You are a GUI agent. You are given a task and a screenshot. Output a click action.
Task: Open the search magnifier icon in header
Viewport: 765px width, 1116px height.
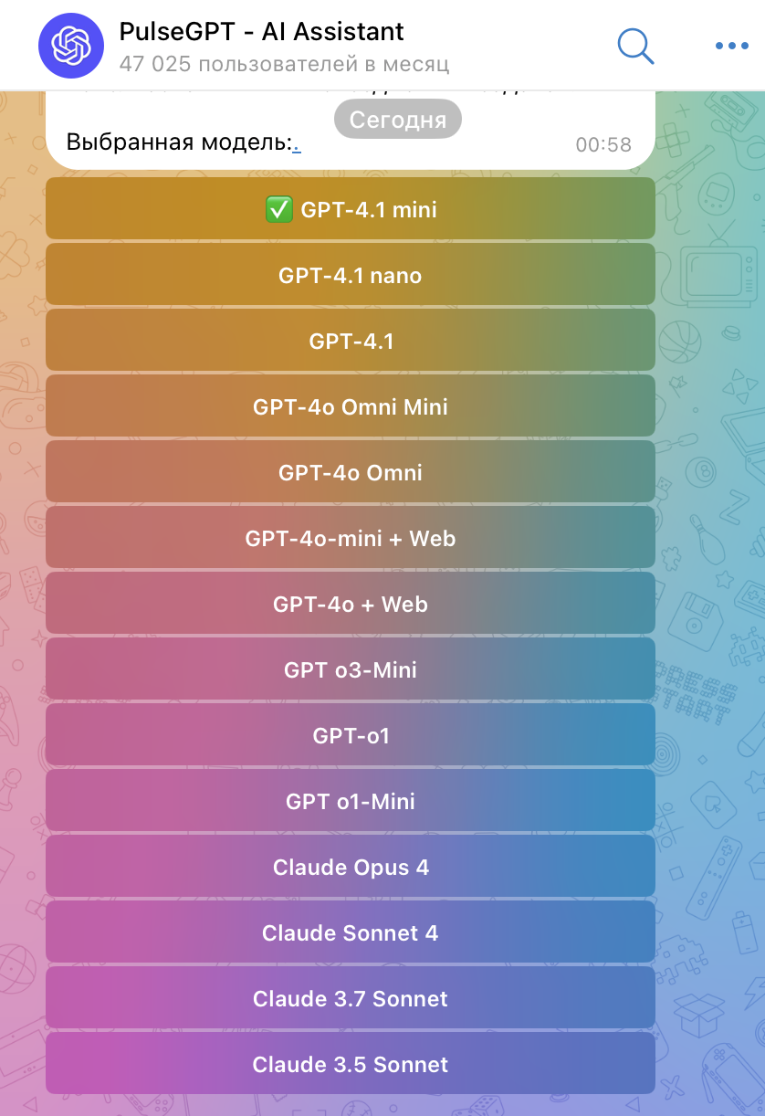pyautogui.click(x=636, y=46)
